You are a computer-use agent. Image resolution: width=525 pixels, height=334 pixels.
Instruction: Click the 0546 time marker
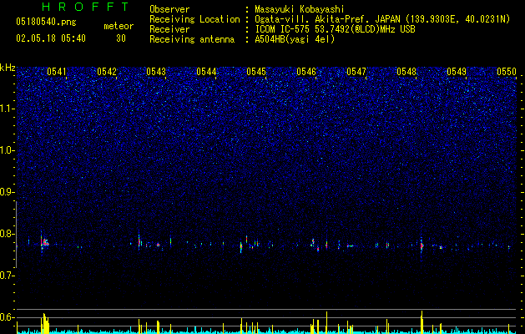306,72
